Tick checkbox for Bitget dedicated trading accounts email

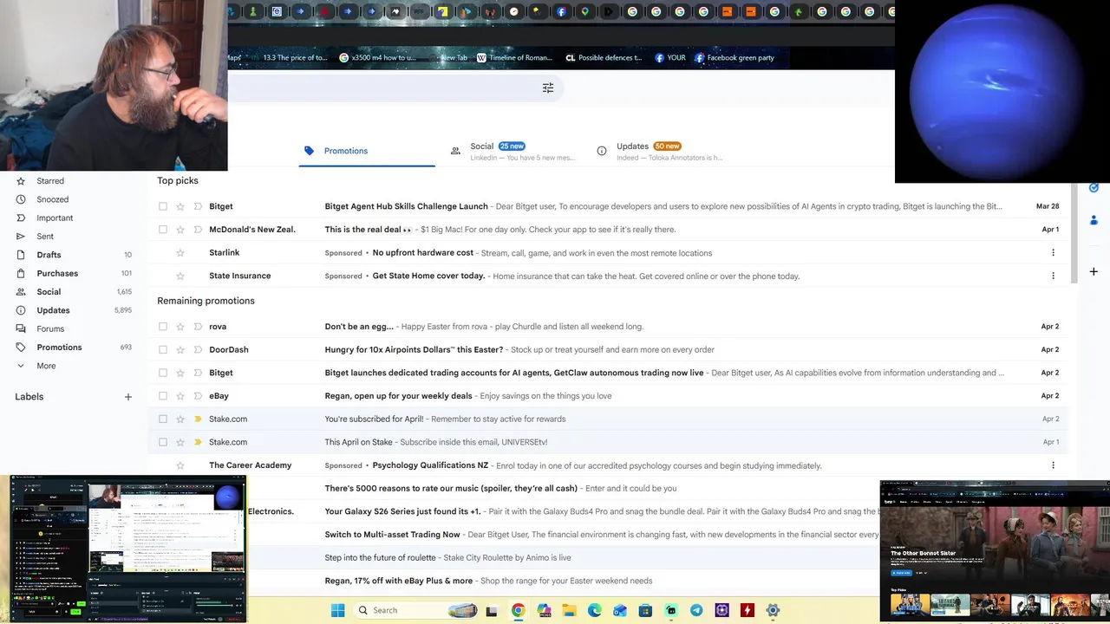pos(163,373)
